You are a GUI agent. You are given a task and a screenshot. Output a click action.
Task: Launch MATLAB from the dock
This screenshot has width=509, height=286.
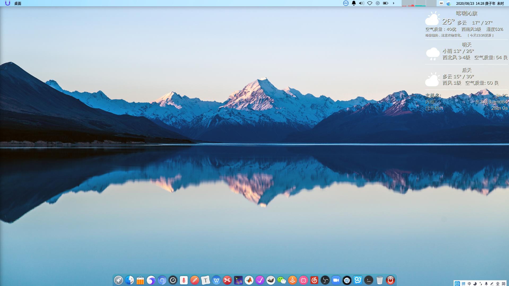pos(249,280)
